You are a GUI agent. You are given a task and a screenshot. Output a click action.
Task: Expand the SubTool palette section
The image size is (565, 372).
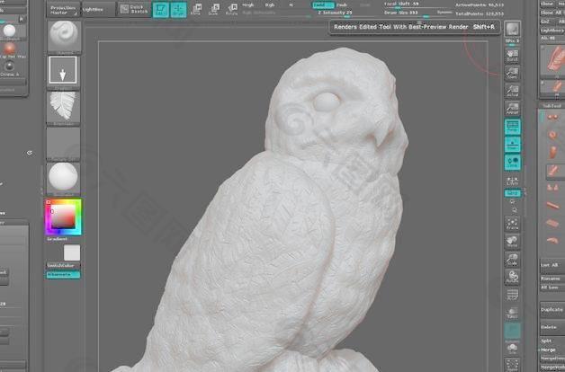[x=551, y=105]
